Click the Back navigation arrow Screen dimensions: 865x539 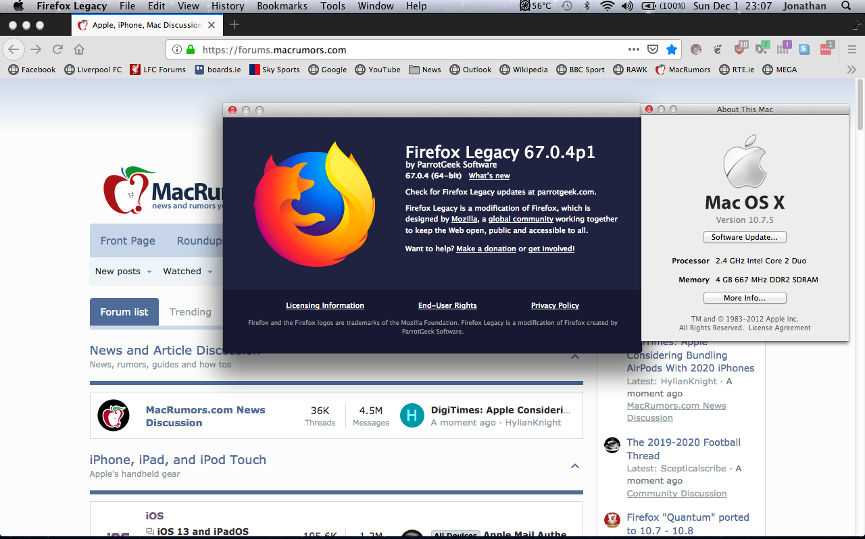pyautogui.click(x=14, y=49)
